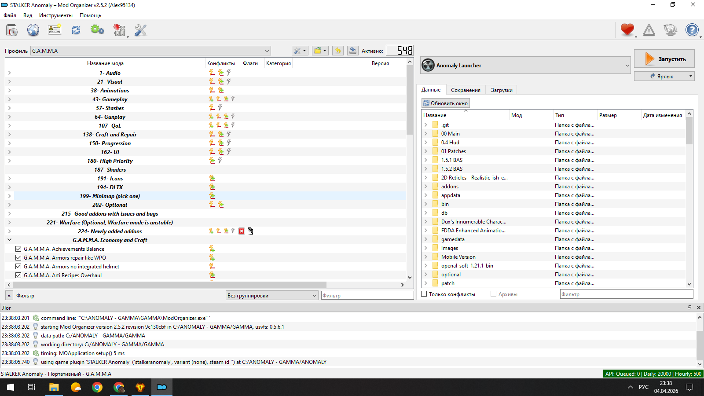Click the Запустить run button

(664, 59)
